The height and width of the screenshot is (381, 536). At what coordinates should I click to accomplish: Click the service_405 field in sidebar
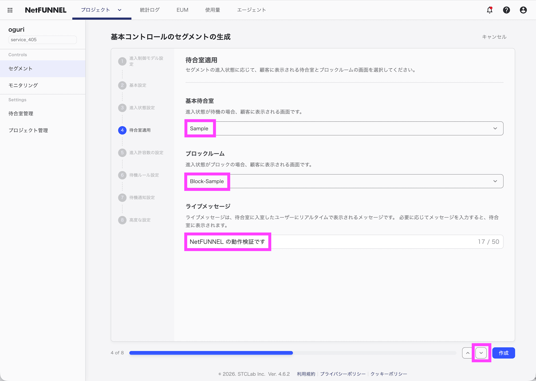[x=42, y=40]
